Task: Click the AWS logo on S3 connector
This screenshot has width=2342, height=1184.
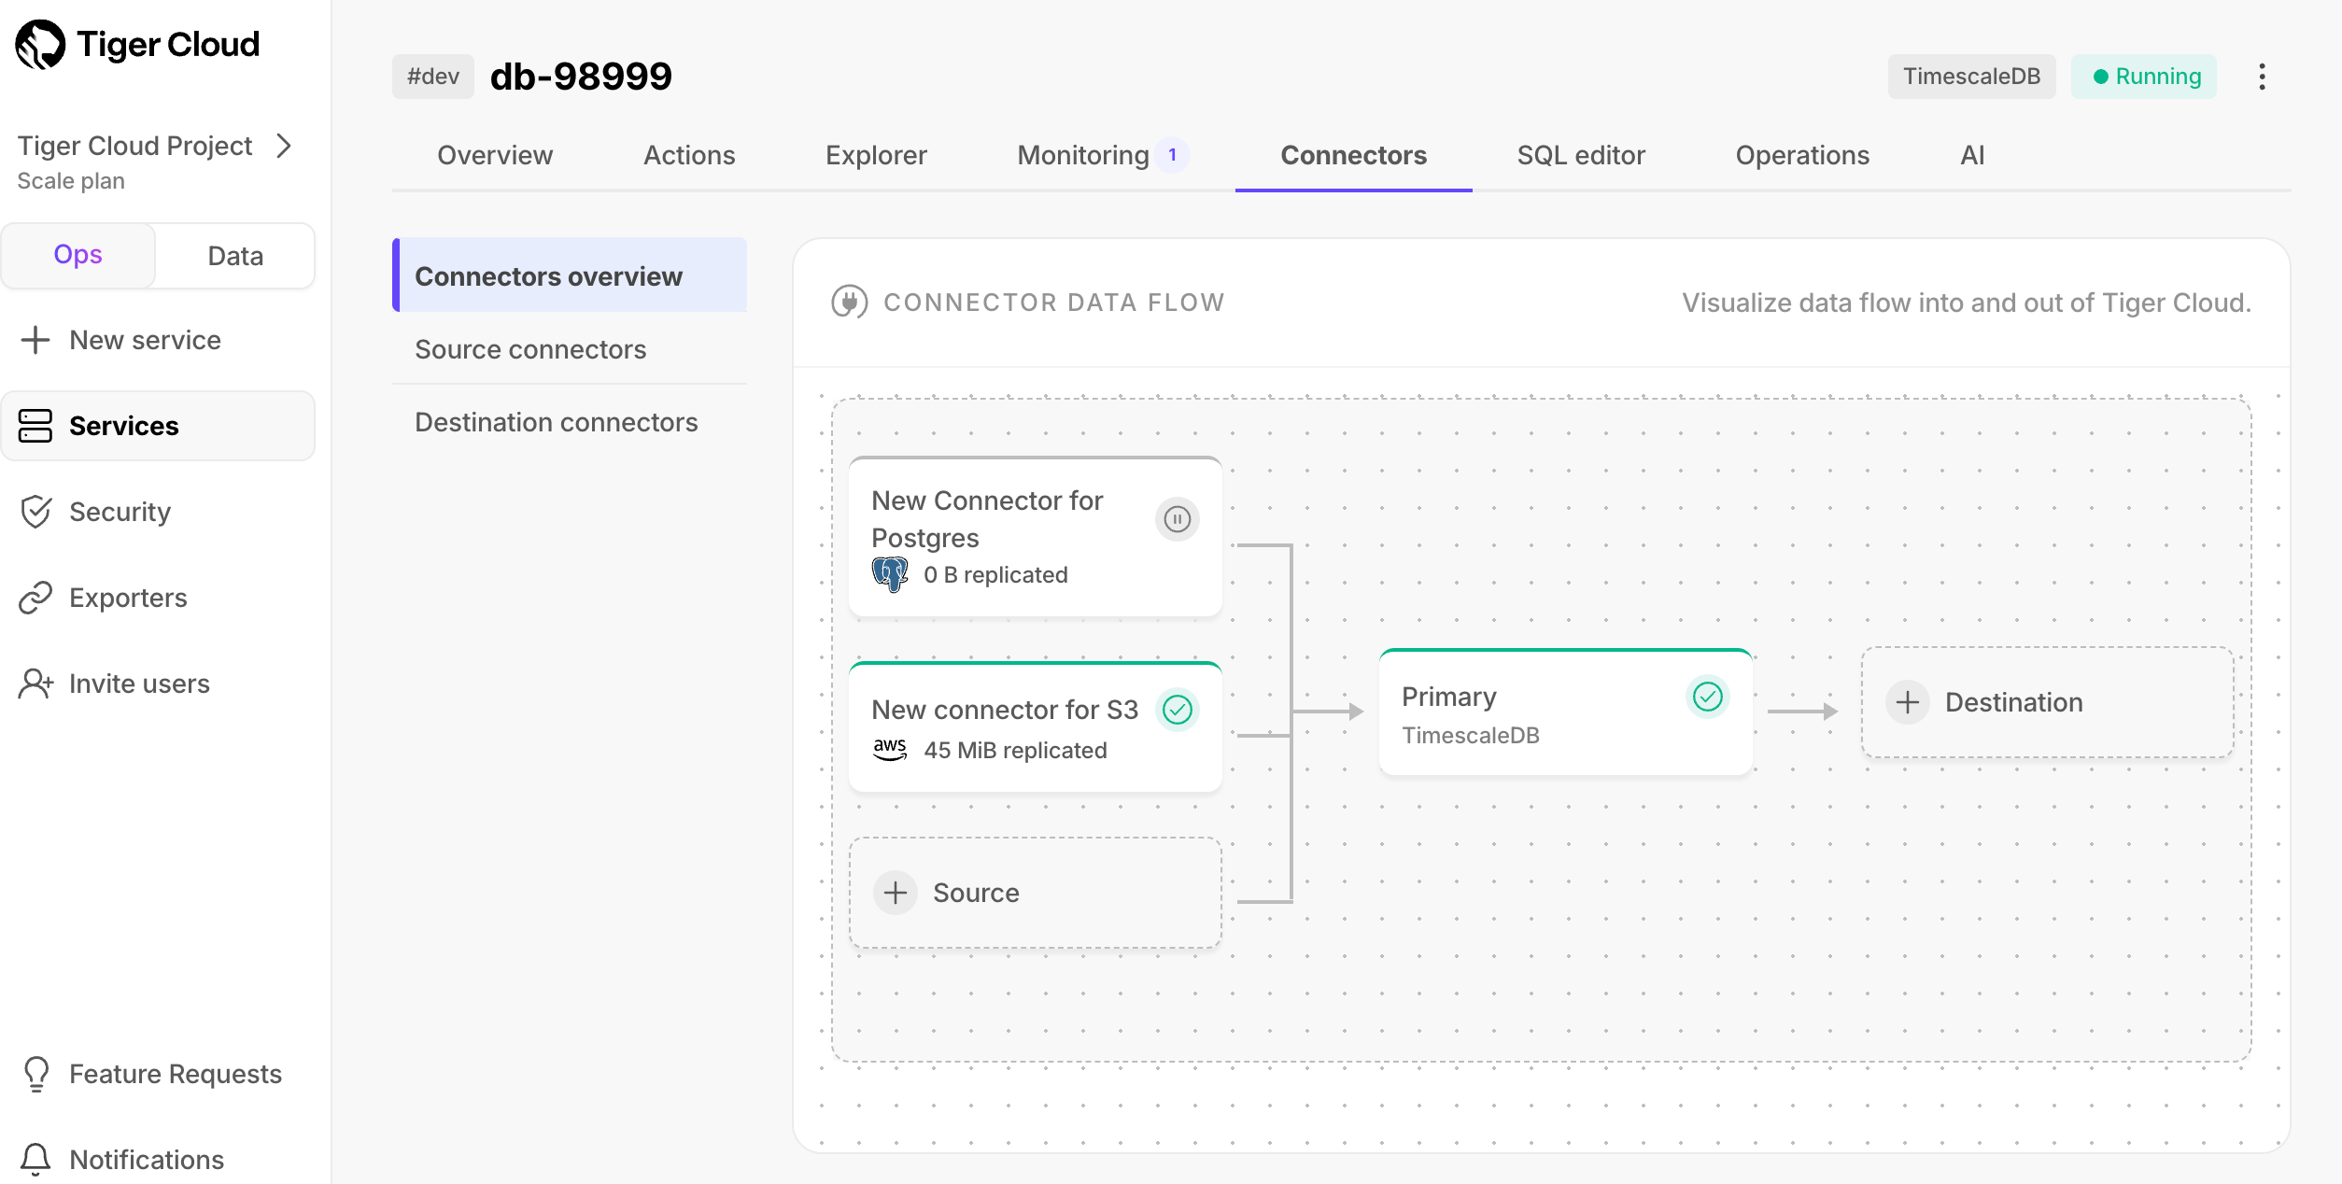Action: pyautogui.click(x=890, y=750)
